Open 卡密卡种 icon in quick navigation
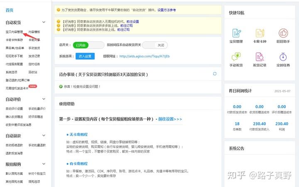 coord(260,33)
